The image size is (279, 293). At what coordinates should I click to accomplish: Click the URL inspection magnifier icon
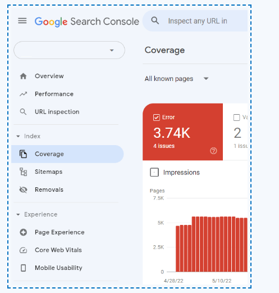point(23,112)
